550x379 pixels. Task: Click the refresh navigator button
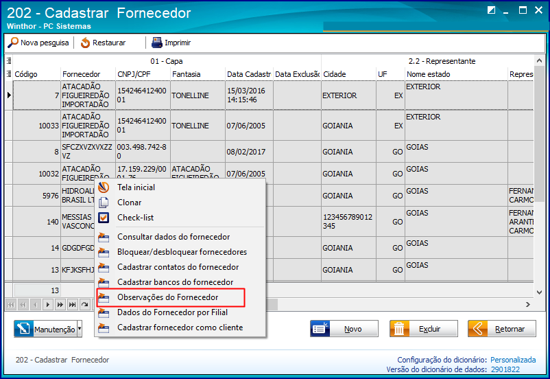(x=85, y=305)
